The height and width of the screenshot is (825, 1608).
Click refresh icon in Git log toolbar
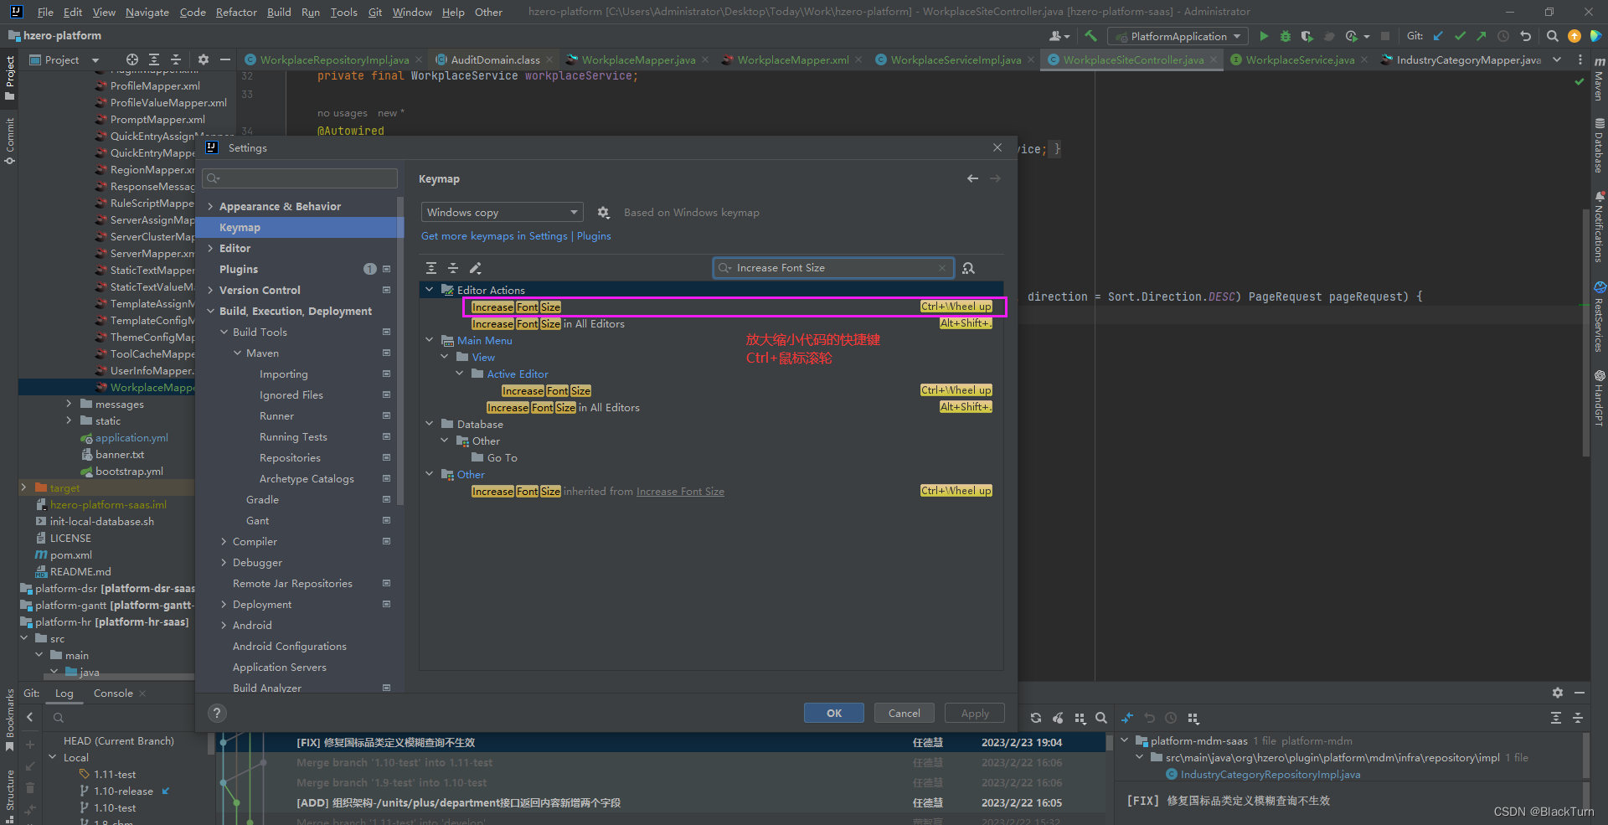pos(1036,718)
